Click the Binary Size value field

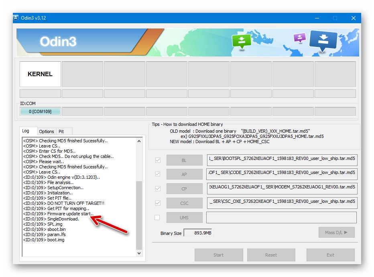[x=198, y=233]
